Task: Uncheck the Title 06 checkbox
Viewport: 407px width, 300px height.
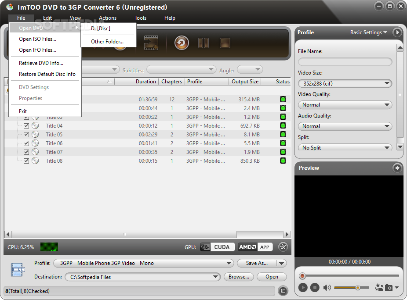Action: click(x=26, y=143)
